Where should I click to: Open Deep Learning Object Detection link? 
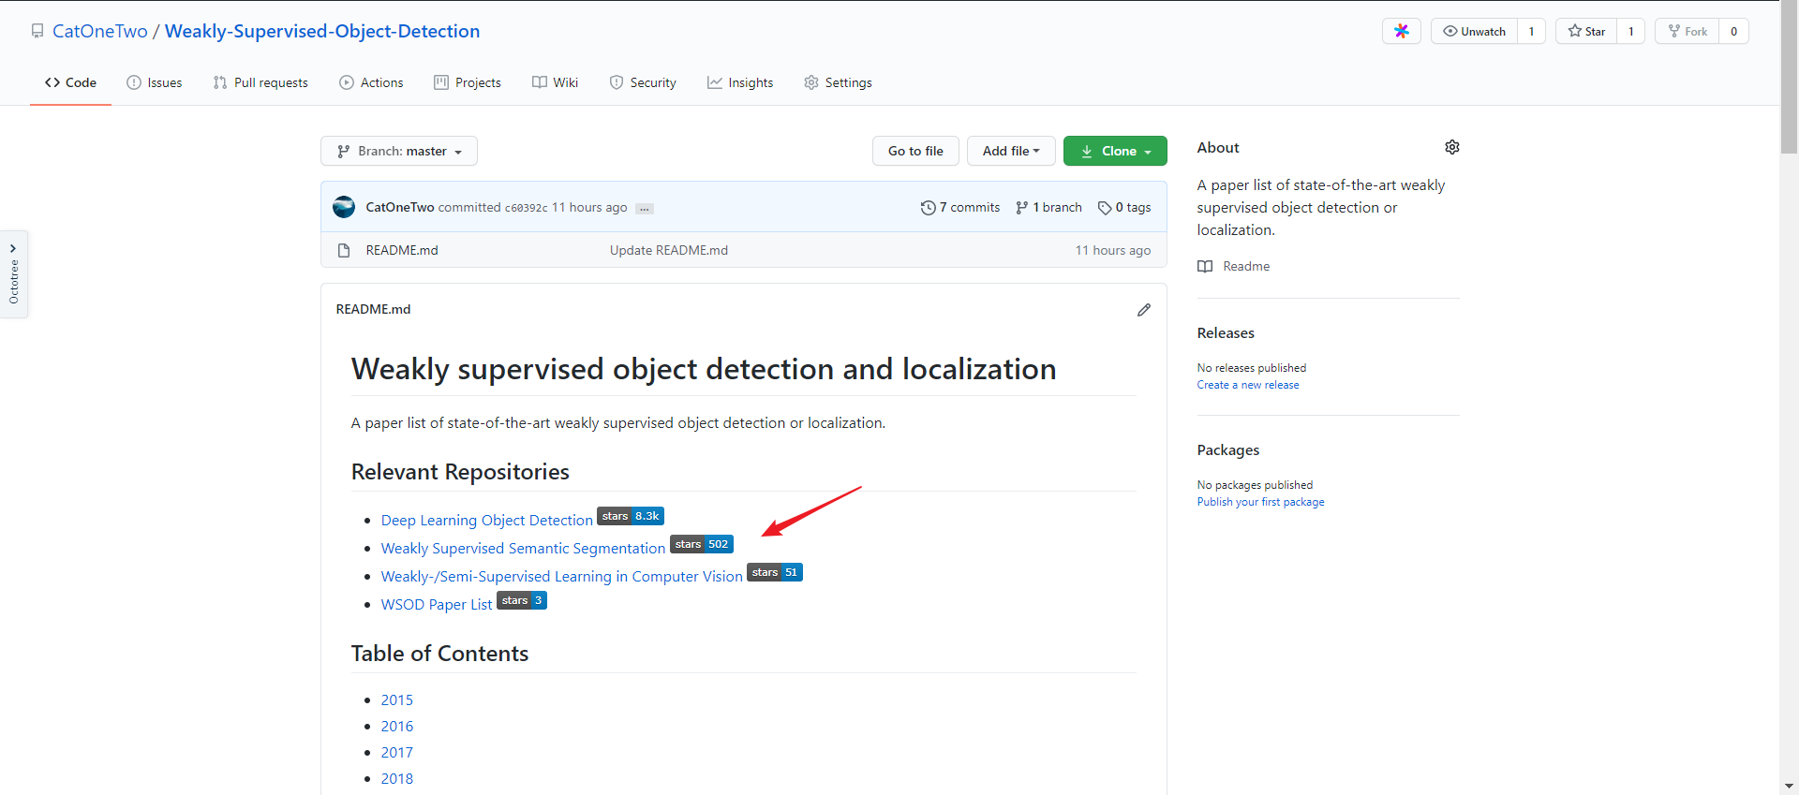486,521
